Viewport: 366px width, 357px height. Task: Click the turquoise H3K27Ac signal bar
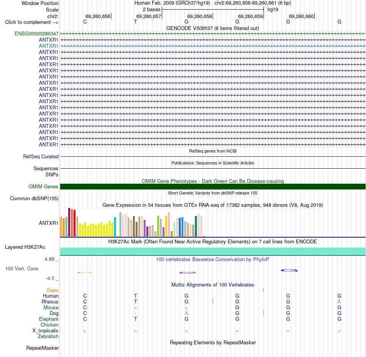tap(213, 251)
